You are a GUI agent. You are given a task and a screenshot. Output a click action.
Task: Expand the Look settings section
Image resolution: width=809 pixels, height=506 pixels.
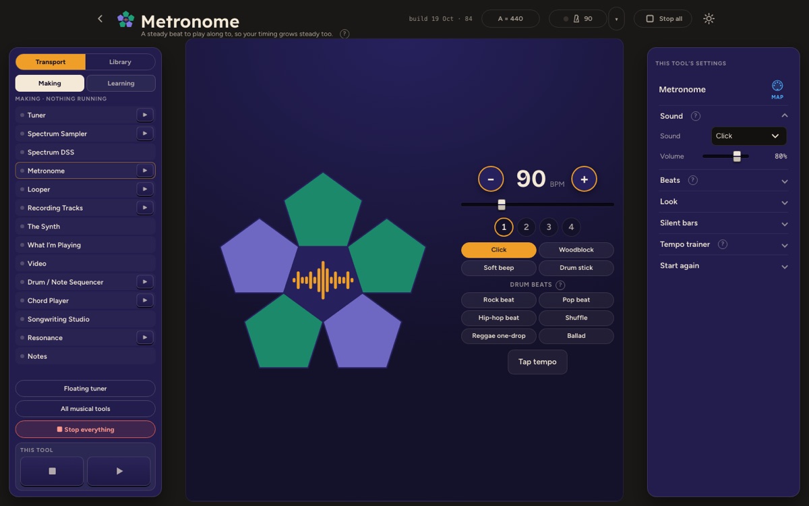tap(724, 202)
